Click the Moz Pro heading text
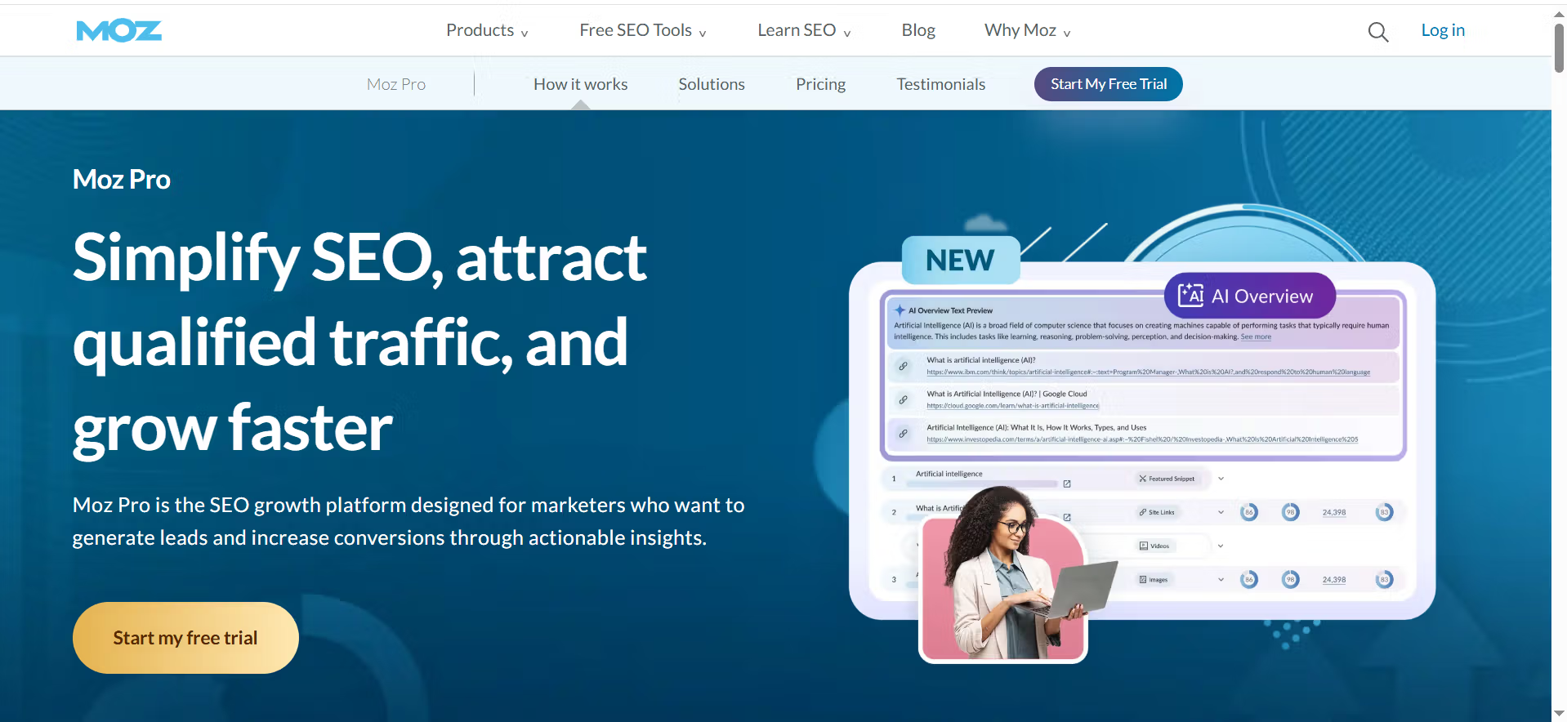1567x722 pixels. tap(122, 180)
